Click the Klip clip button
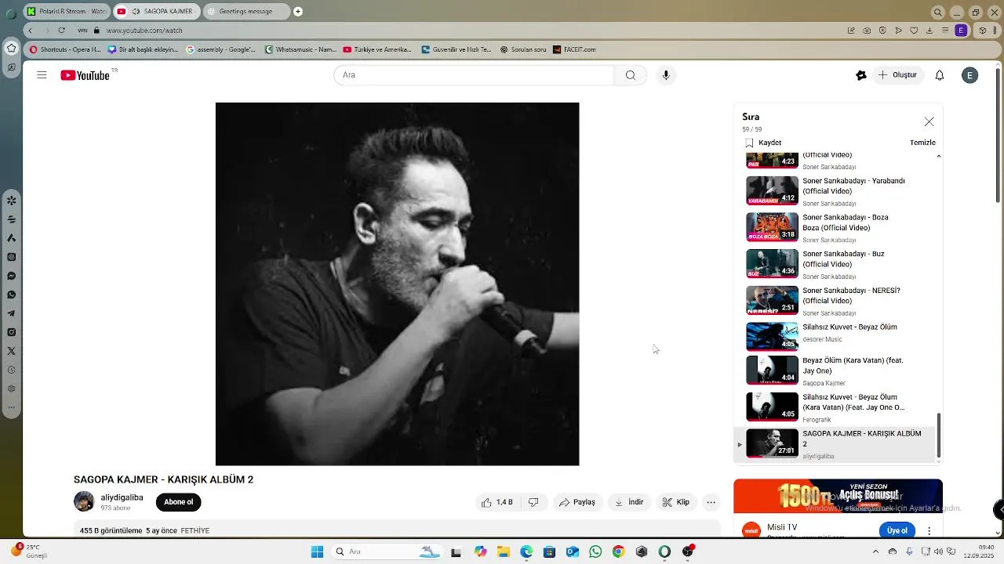The height and width of the screenshot is (564, 1004). pos(676,502)
